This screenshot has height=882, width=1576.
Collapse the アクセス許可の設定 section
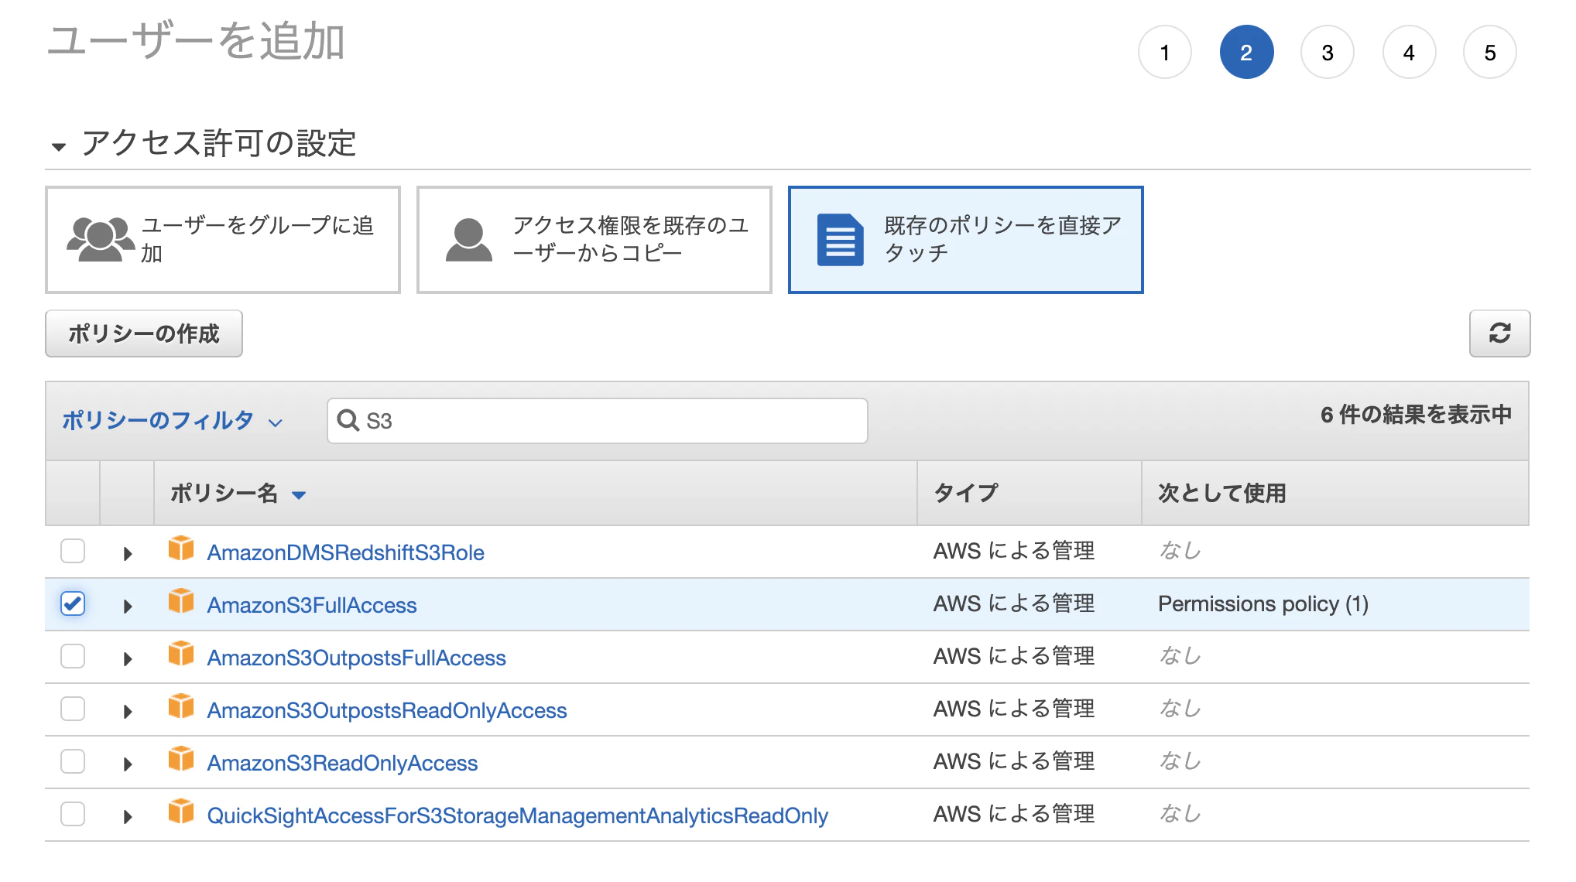pyautogui.click(x=59, y=146)
